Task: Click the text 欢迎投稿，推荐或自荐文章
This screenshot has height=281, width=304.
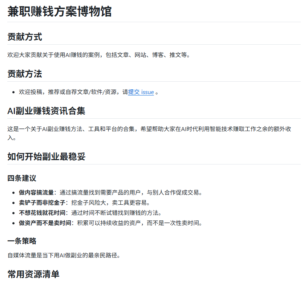Action: pyautogui.click(x=54, y=92)
